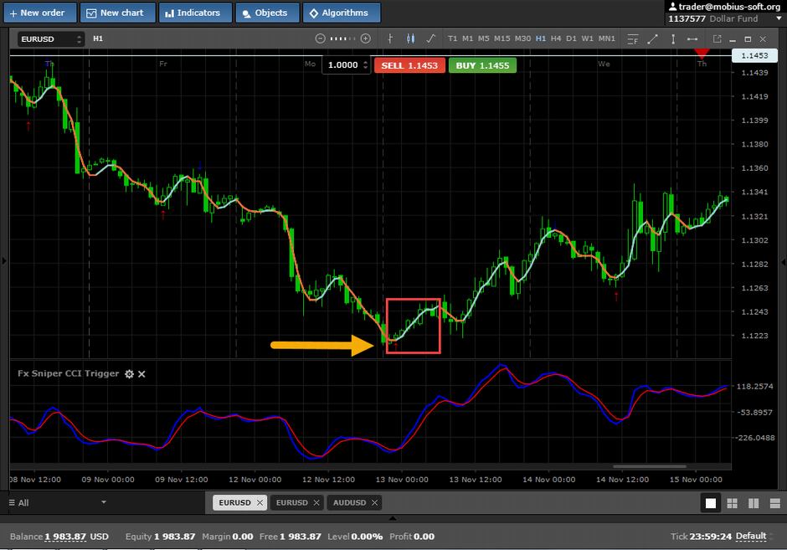Click the chart zoom level slider
Viewport: 787px width, 550px height.
tap(342, 39)
